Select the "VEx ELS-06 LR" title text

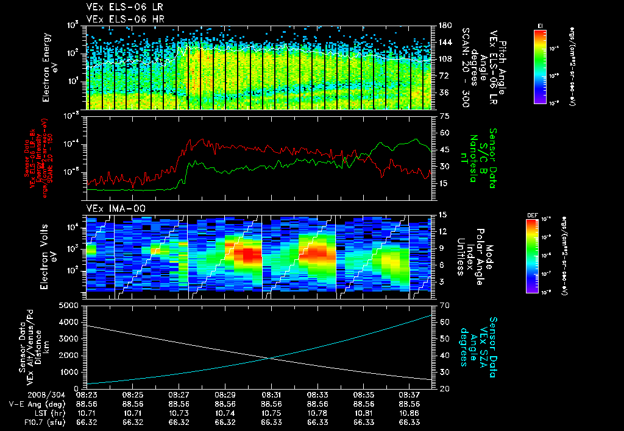point(124,7)
